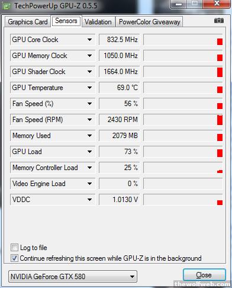The width and height of the screenshot is (232, 288).
Task: Enable the Log to file checkbox
Action: click(x=14, y=248)
